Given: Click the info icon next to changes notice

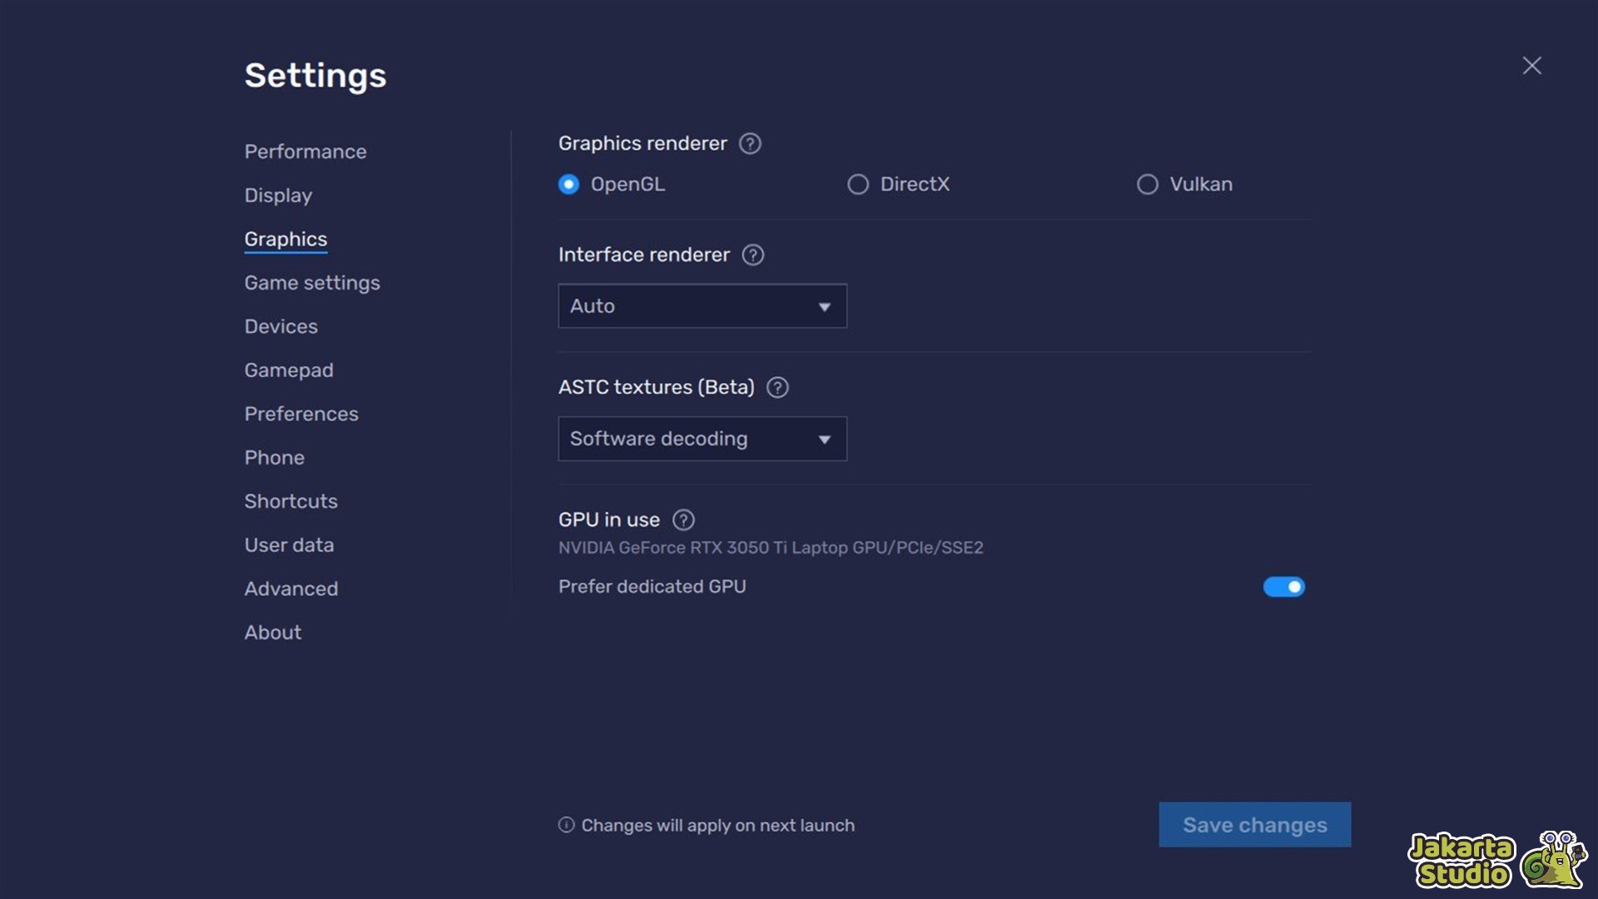Looking at the screenshot, I should click(x=565, y=825).
